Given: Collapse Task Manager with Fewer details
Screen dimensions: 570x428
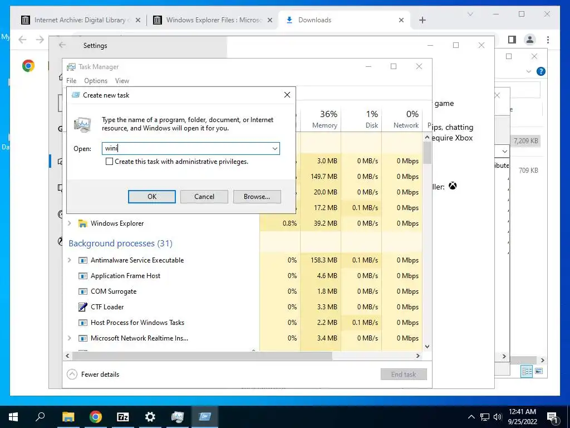Looking at the screenshot, I should 94,374.
